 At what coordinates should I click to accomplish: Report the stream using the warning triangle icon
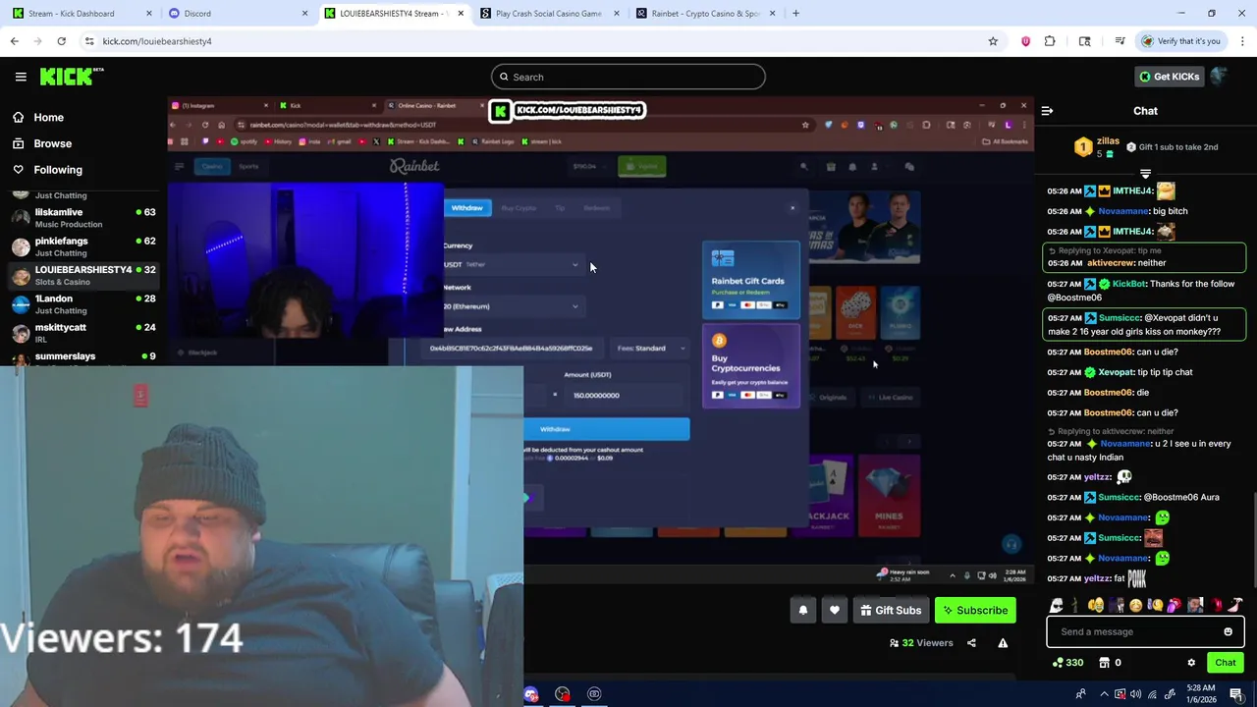point(1003,643)
